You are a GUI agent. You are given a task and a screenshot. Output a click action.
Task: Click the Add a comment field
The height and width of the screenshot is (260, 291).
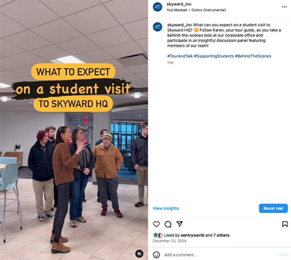click(x=220, y=255)
